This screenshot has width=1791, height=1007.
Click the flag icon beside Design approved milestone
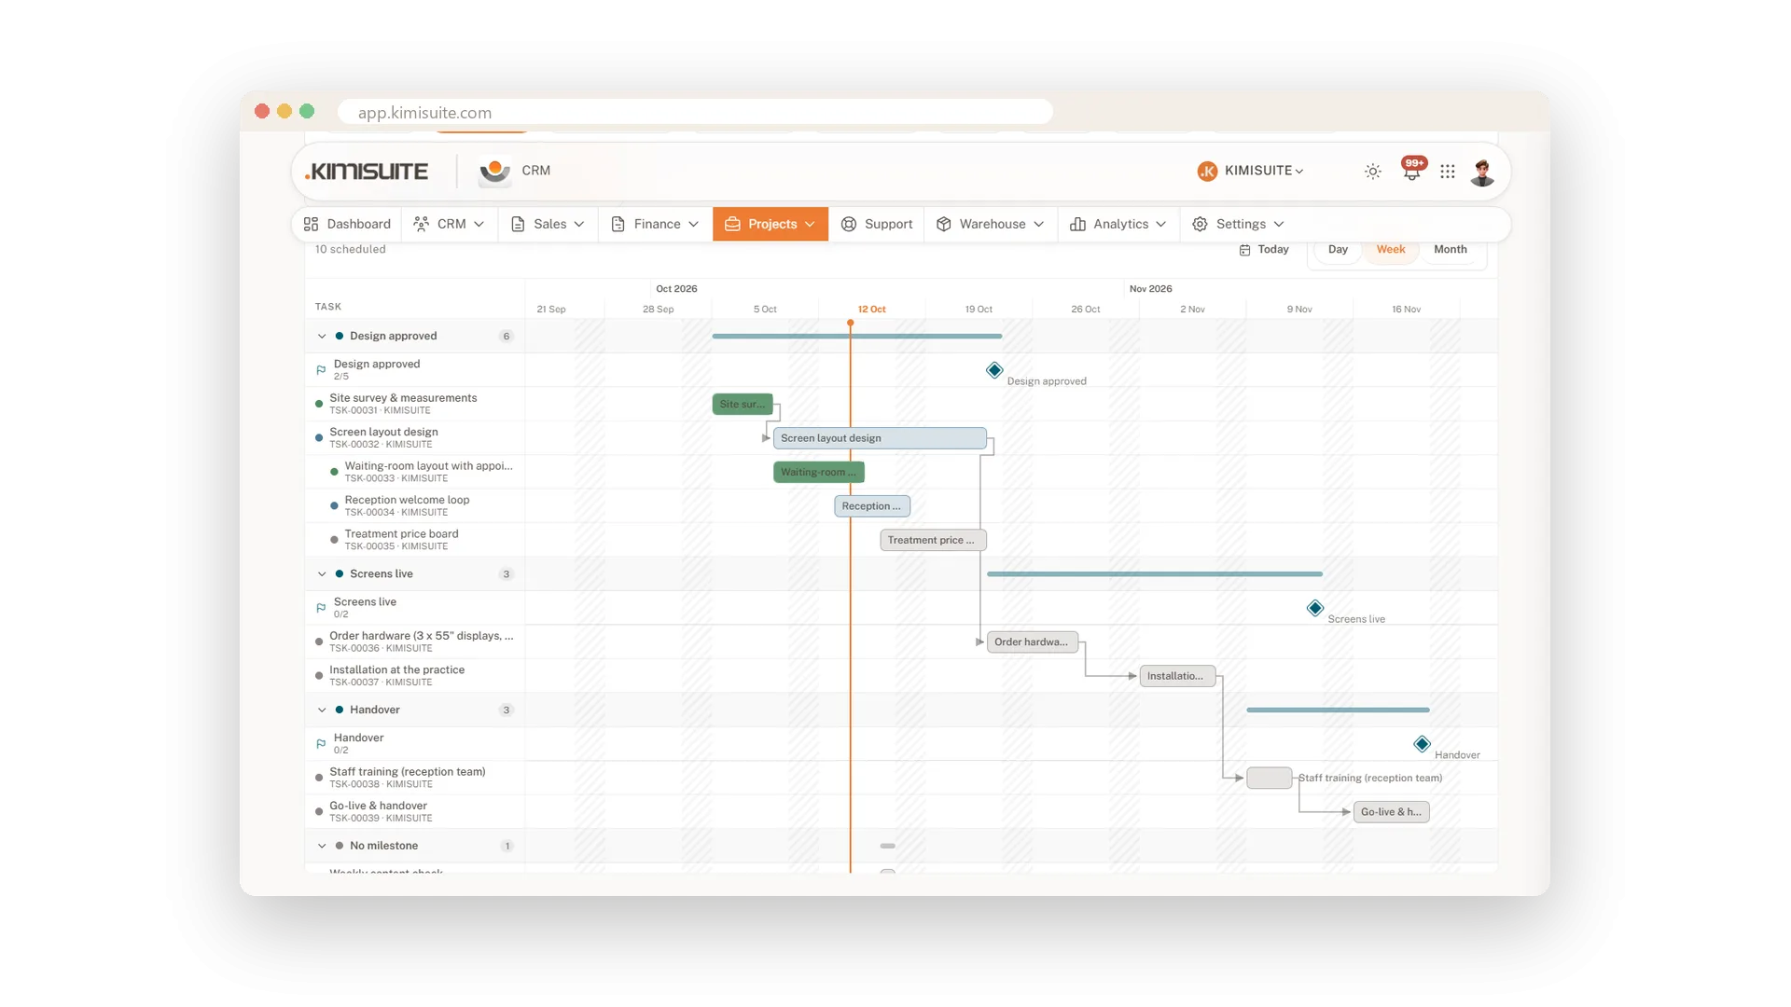coord(321,370)
